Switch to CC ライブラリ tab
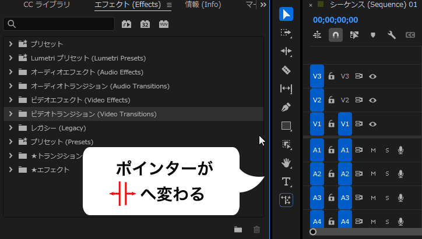422x239 pixels. 47,5
